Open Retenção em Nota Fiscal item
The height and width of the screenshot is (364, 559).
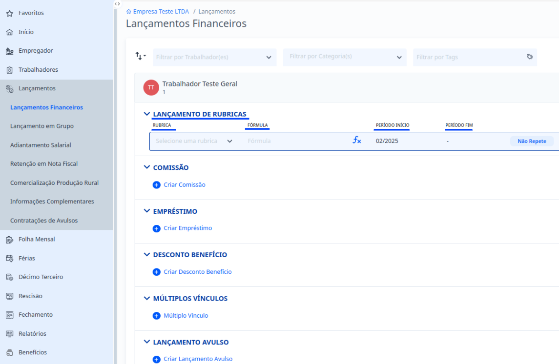(44, 164)
